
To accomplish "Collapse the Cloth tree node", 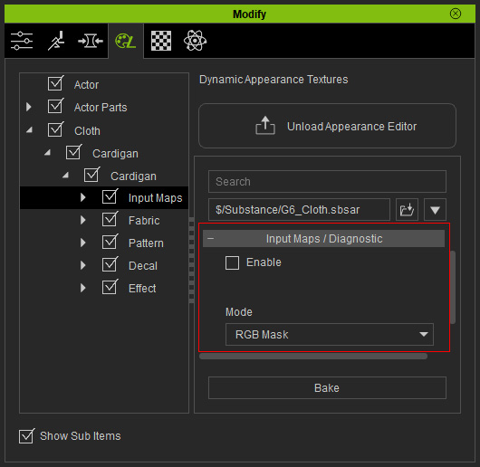I will point(29,130).
